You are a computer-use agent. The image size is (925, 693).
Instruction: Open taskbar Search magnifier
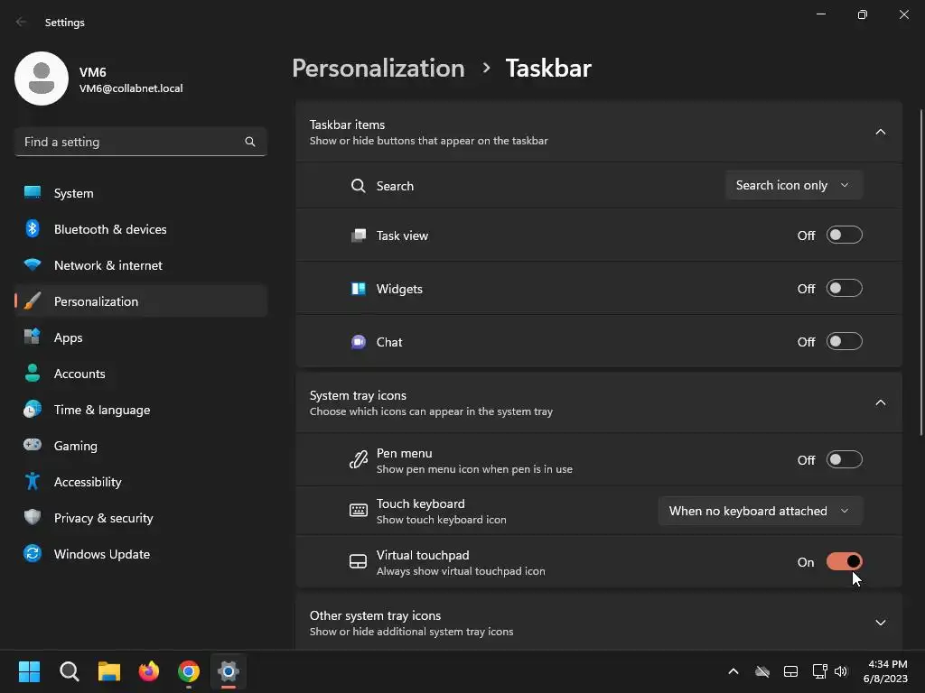[70, 671]
